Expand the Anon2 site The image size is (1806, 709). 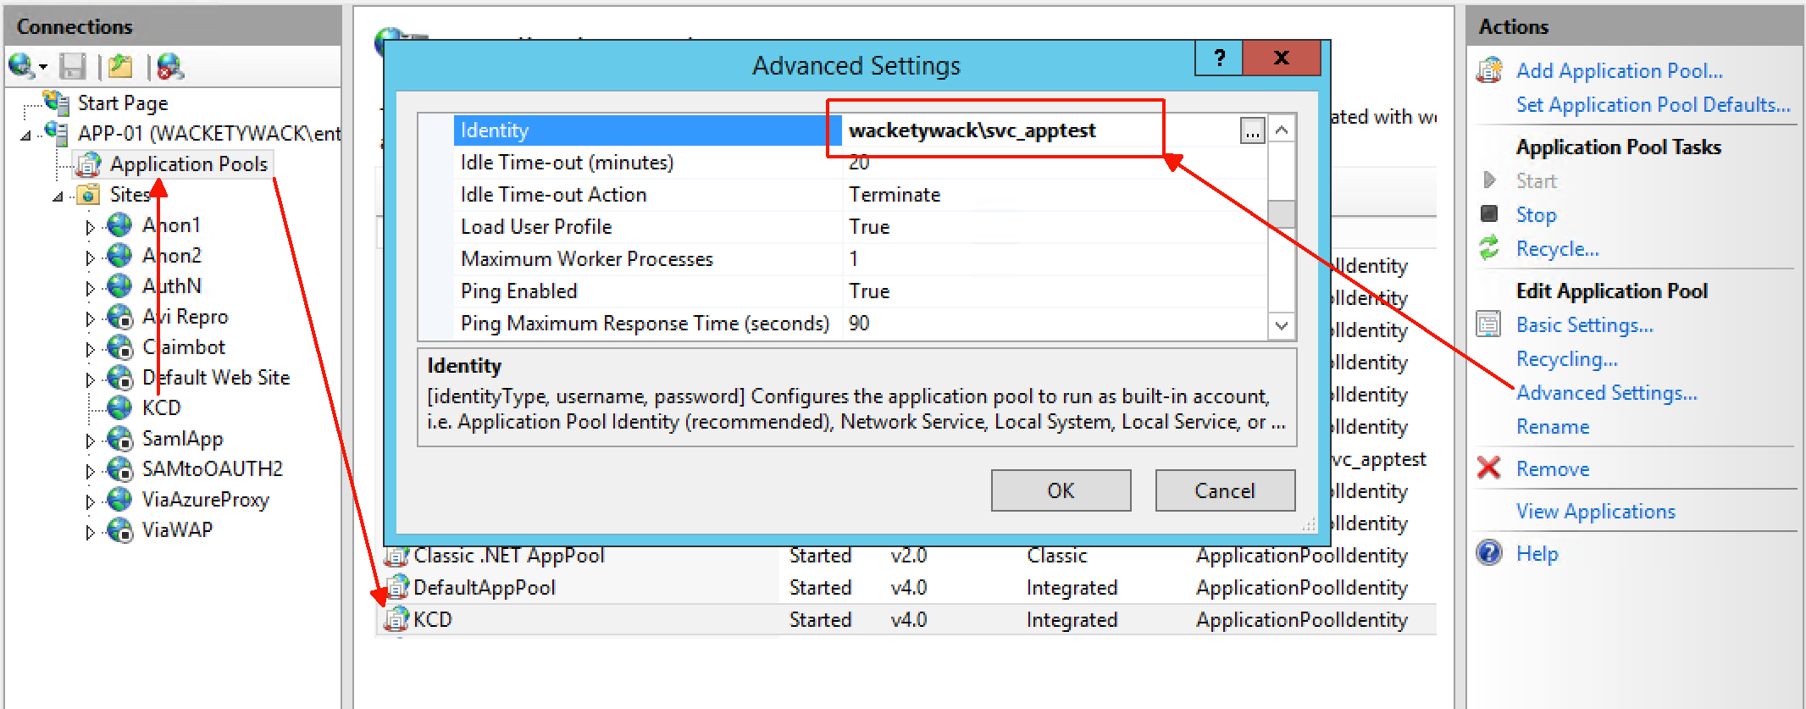(90, 258)
